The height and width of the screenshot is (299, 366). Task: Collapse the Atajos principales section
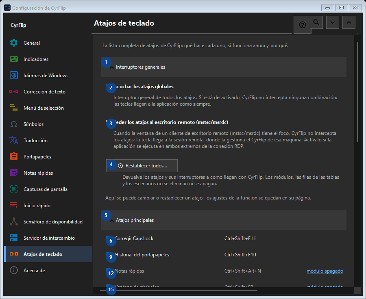(x=223, y=220)
